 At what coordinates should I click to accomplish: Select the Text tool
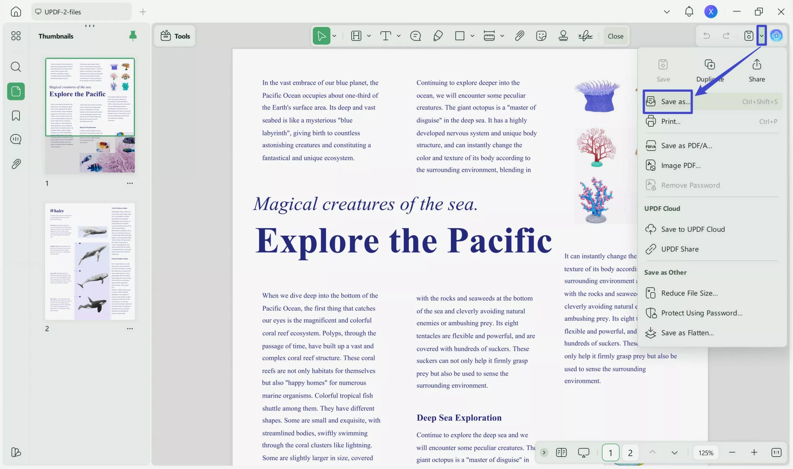pos(386,36)
